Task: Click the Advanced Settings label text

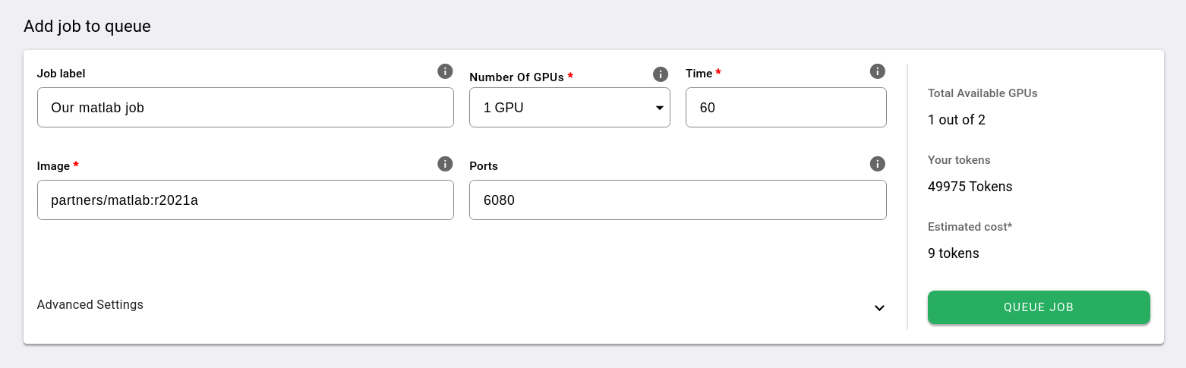Action: [x=90, y=304]
